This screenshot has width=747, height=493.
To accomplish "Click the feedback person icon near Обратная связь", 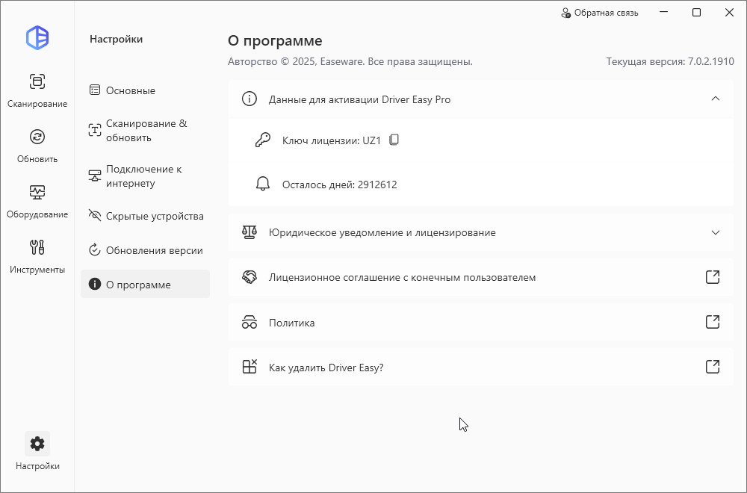I will click(x=565, y=13).
